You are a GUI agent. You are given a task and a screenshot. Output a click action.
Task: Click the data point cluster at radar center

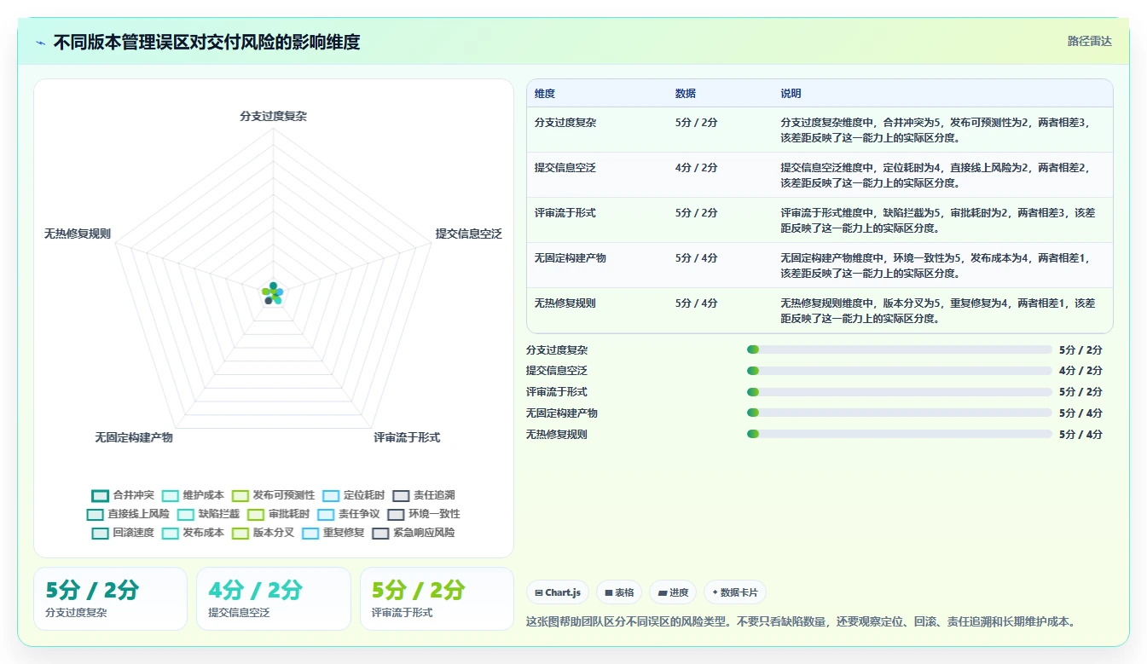[273, 293]
